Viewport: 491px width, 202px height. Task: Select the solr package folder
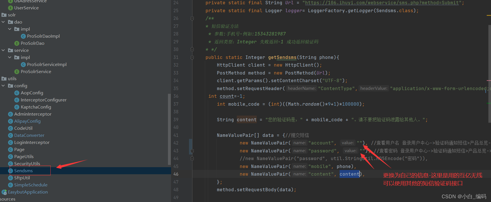[x=12, y=15]
